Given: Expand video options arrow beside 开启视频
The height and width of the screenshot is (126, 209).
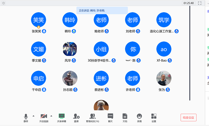Looking at the screenshot, I should 51,116.
